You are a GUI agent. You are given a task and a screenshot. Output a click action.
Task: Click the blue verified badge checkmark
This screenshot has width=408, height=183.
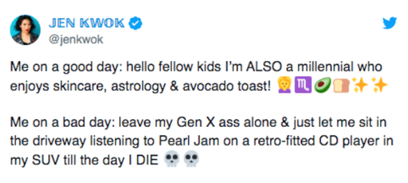pos(136,23)
